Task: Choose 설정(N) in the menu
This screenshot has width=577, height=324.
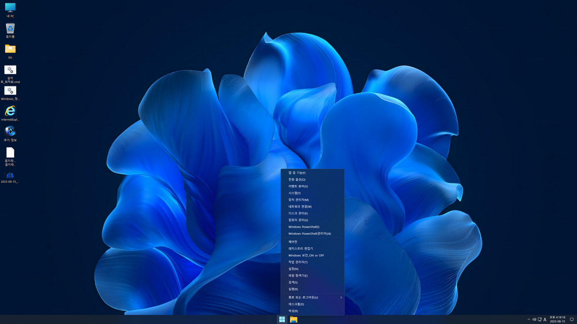Action: coord(312,269)
